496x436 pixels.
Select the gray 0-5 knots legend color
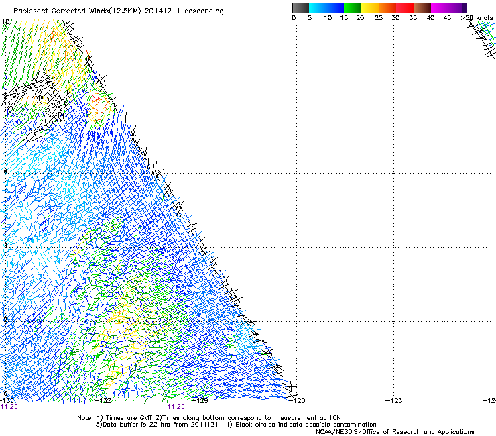300,8
